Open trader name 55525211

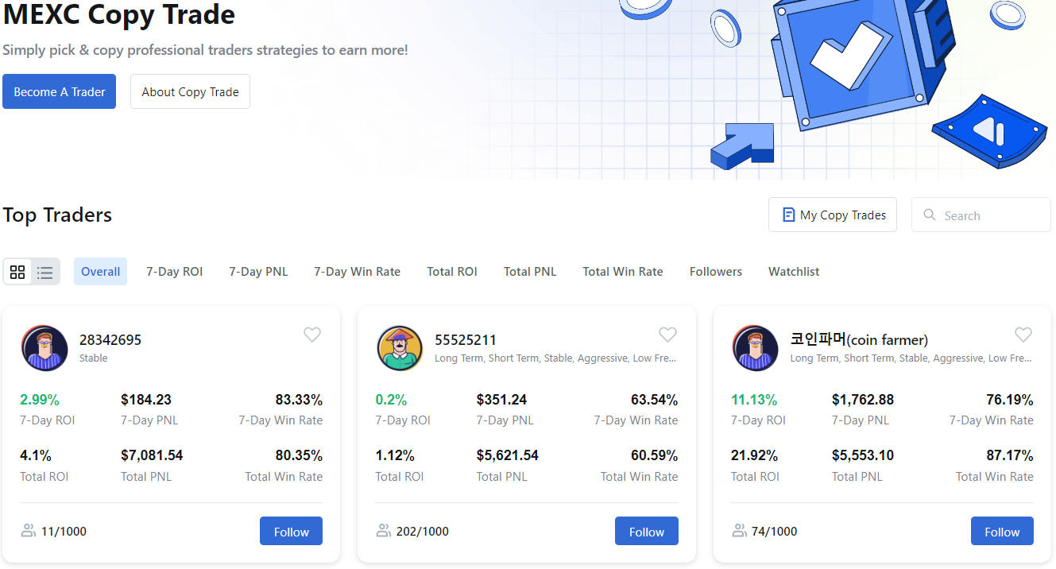466,340
